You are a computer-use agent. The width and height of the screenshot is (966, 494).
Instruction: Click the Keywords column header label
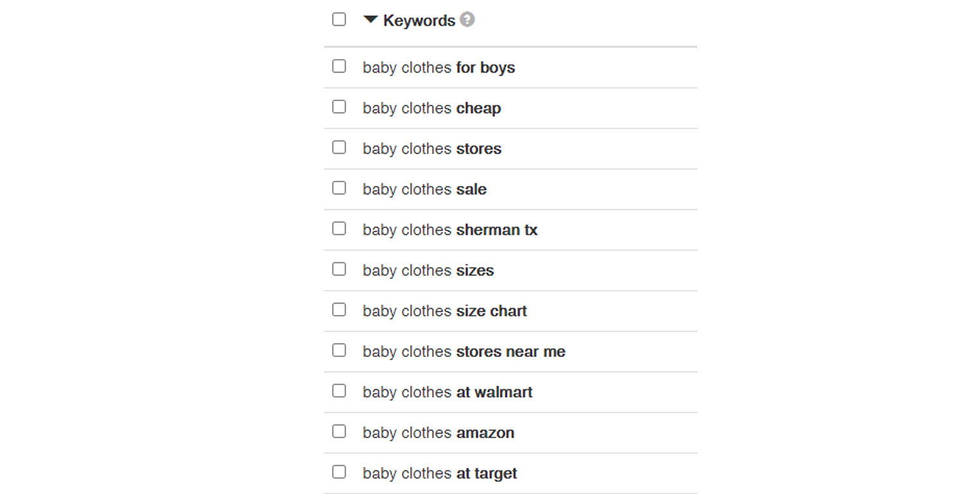point(419,21)
